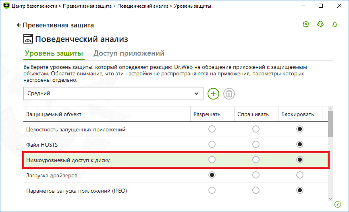Switch to Уровень защиты tab
This screenshot has width=349, height=212.
point(54,54)
